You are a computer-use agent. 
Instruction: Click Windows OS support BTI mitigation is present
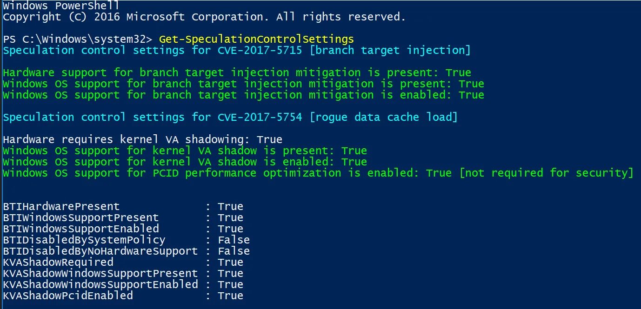(243, 84)
